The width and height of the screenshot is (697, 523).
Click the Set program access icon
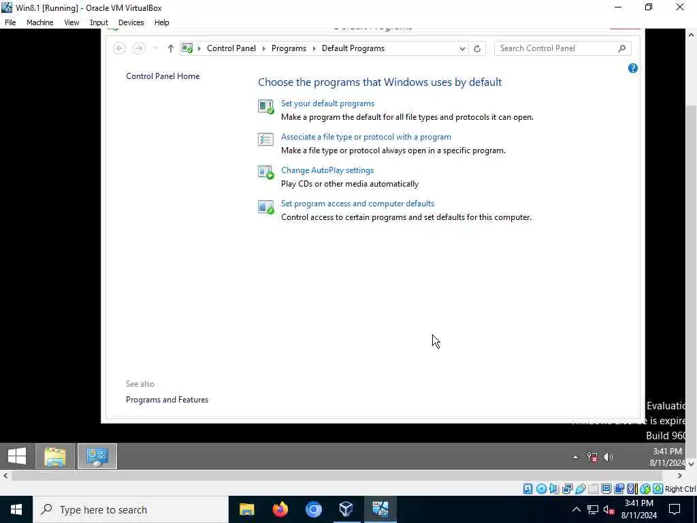(x=266, y=207)
